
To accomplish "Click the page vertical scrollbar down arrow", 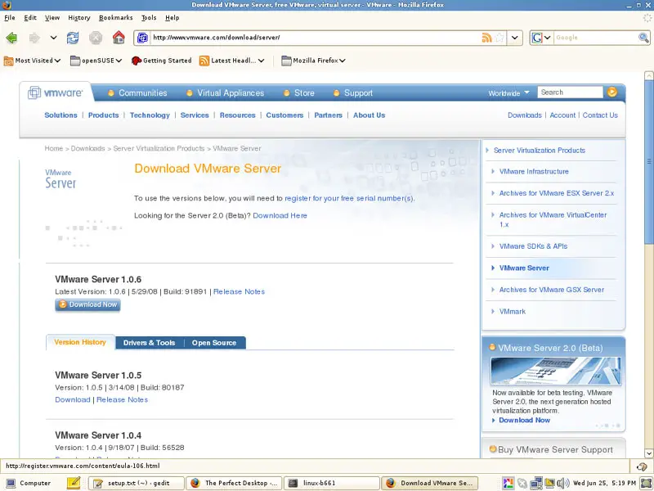I will [648, 453].
